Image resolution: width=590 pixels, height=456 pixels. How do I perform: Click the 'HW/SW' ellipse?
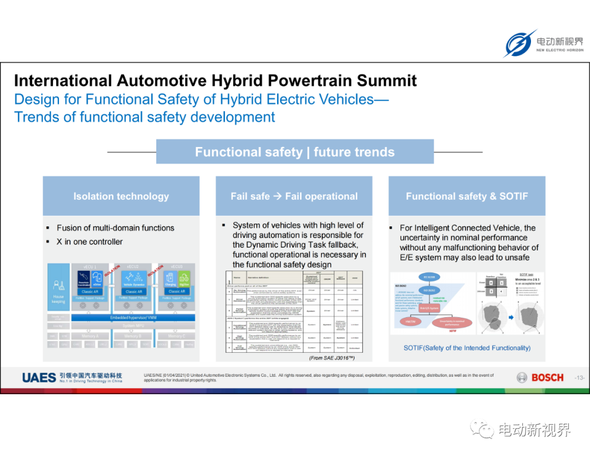click(410, 321)
